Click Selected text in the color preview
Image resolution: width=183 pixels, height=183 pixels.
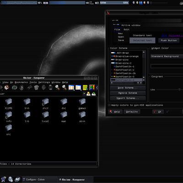coord(142,40)
